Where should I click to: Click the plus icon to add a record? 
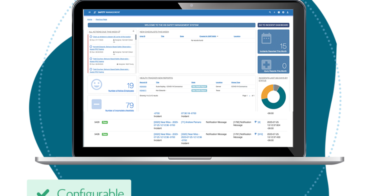274,12
